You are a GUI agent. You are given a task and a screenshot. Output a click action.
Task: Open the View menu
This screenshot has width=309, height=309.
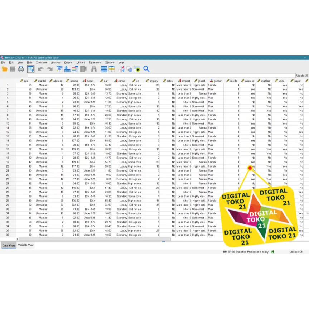tap(20, 62)
